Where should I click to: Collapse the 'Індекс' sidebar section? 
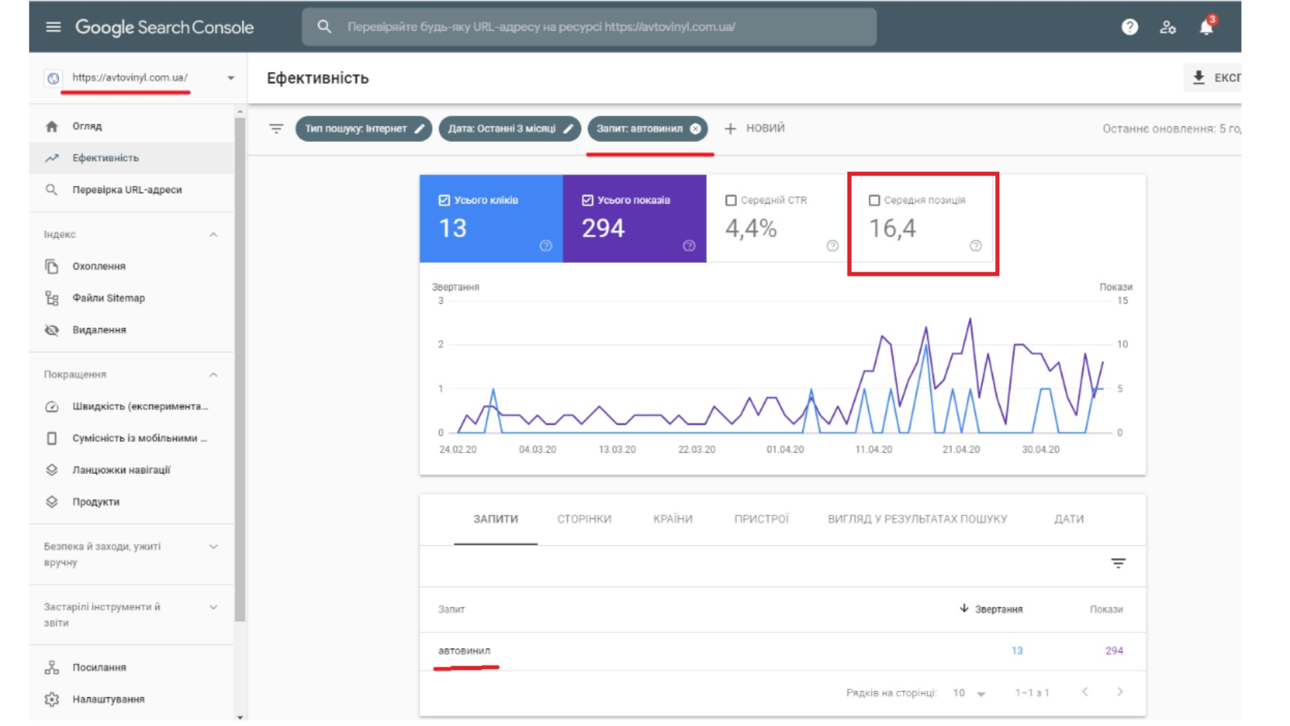coord(213,235)
